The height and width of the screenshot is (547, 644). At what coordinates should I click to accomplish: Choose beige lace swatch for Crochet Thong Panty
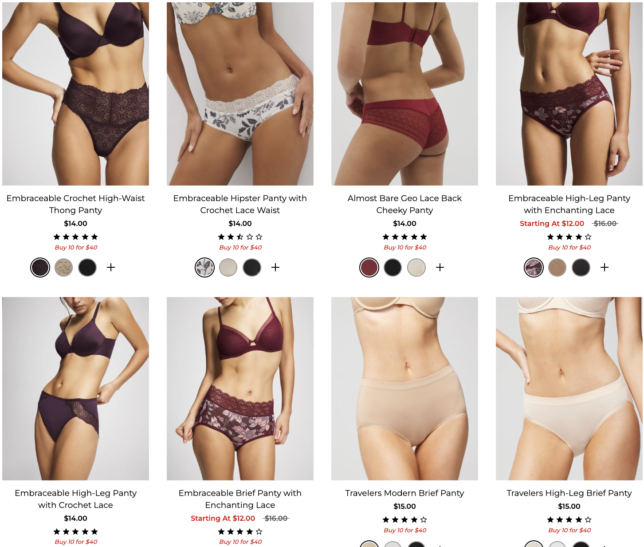click(x=64, y=267)
